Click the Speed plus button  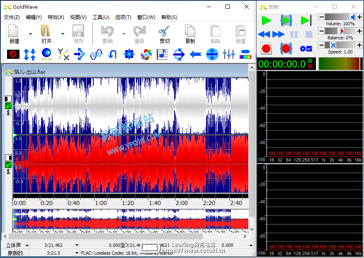[359, 45]
